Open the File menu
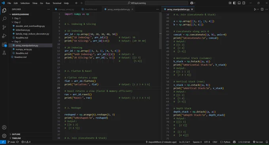The image size is (269, 145). coord(9,3)
